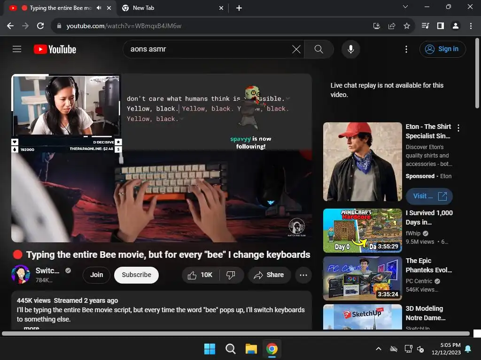Open Chrome three-dot menu
The height and width of the screenshot is (360, 481).
pyautogui.click(x=471, y=26)
